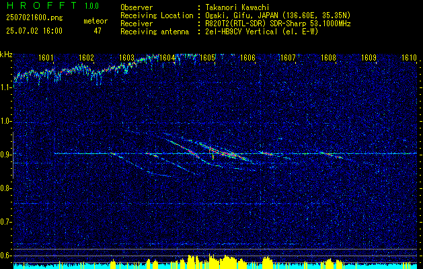423x269 pixels.
Task: Select the file name 2507021600.png
Action: [x=34, y=18]
